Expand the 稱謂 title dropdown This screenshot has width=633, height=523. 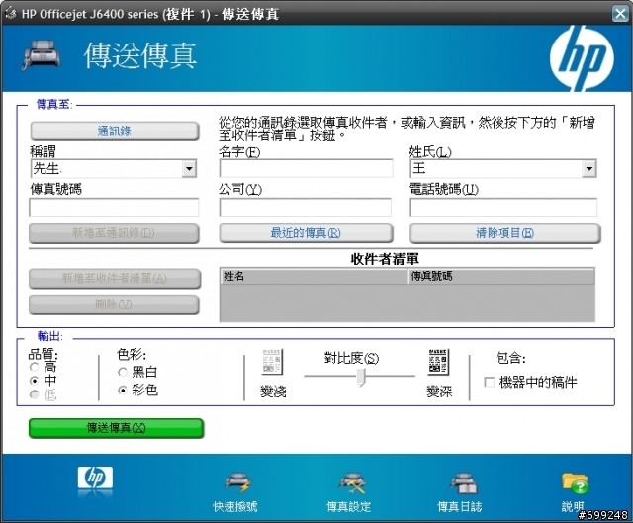point(189,168)
